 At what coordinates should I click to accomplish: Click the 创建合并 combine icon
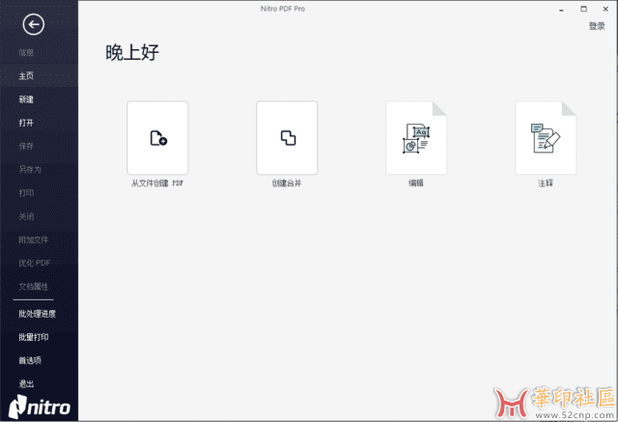pyautogui.click(x=287, y=138)
